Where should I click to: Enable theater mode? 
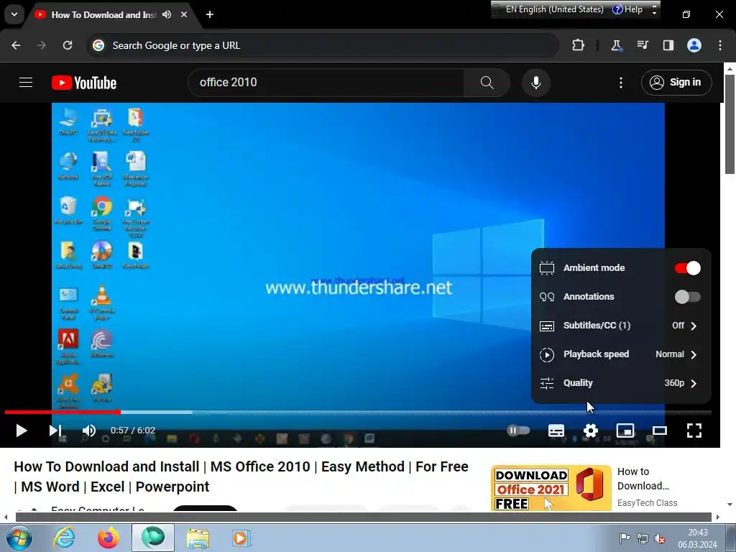point(660,431)
